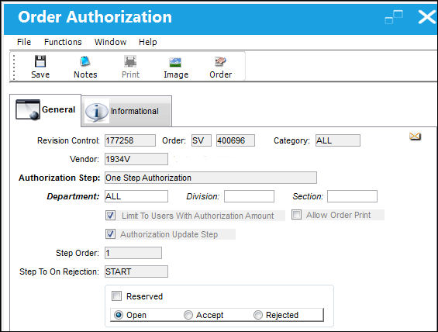Screen dimensions: 438x332
Task: Click the empty Section field
Action: (x=352, y=196)
